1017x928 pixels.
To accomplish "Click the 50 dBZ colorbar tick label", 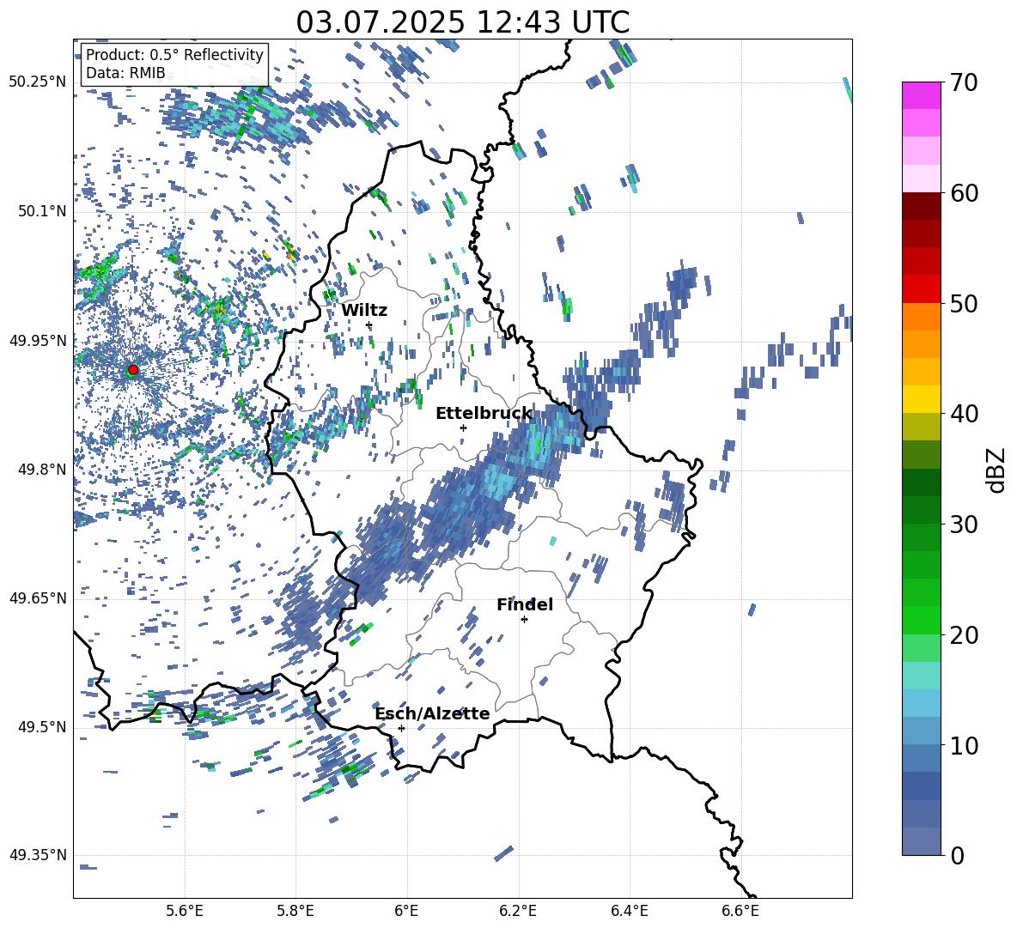I will (x=963, y=303).
